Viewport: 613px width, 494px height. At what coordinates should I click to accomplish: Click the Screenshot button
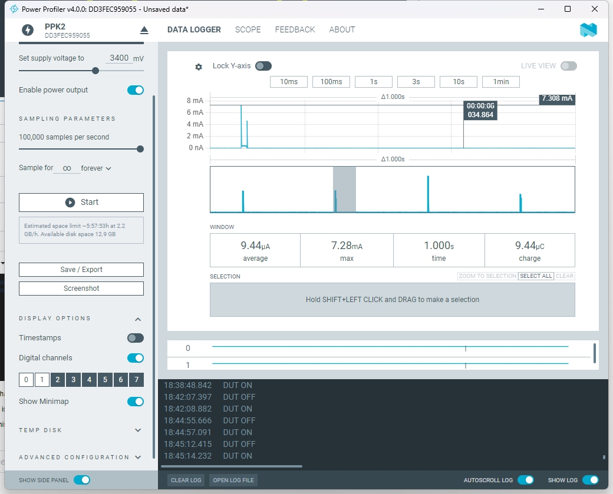tap(81, 288)
